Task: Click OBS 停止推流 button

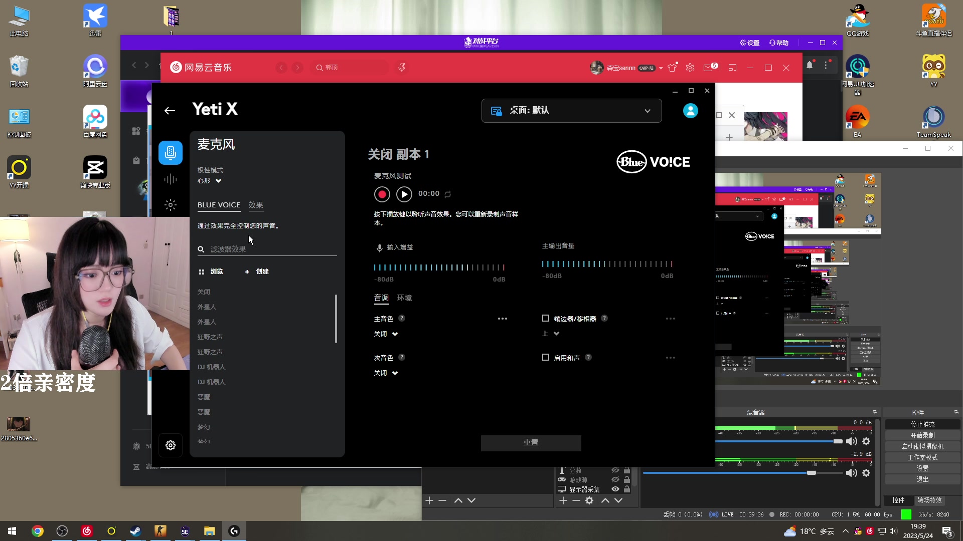Action: pyautogui.click(x=922, y=424)
